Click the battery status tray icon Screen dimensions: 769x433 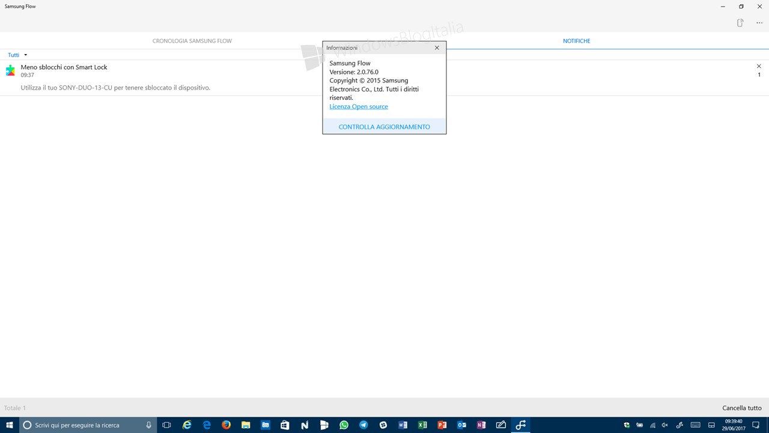click(640, 425)
